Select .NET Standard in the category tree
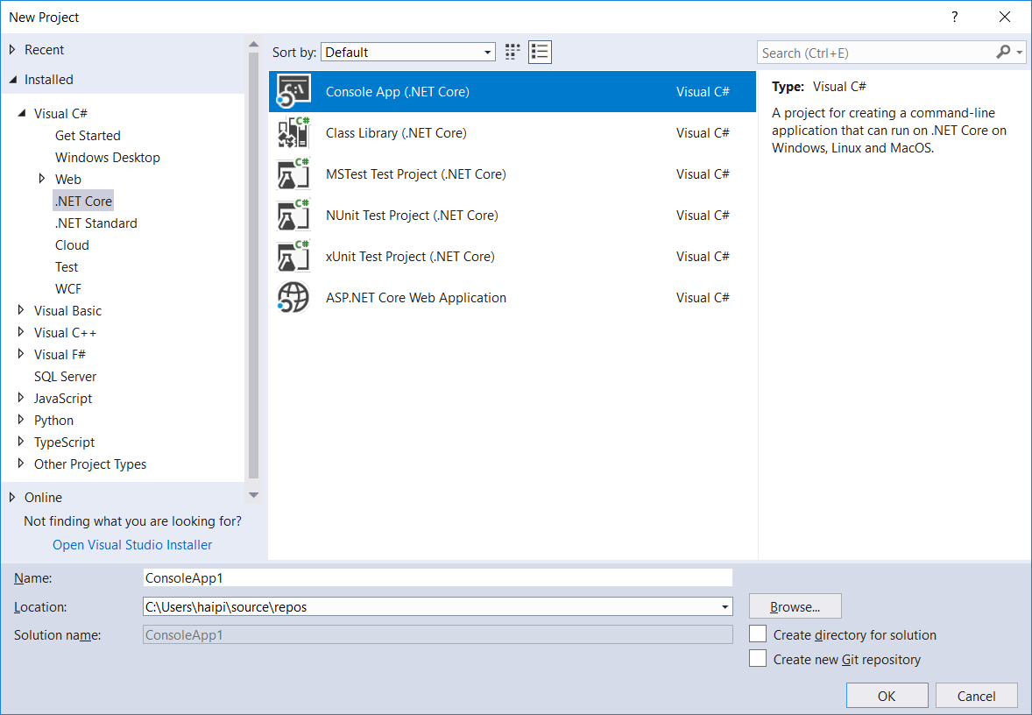This screenshot has width=1032, height=715. (95, 223)
